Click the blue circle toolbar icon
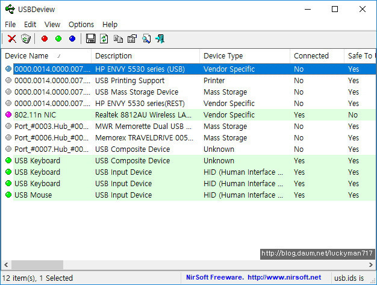The image size is (377, 285). 72,39
